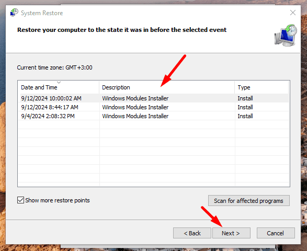This screenshot has height=251, width=307.
Task: Click Install type in the 10:00:02 AM row
Action: pos(245,98)
